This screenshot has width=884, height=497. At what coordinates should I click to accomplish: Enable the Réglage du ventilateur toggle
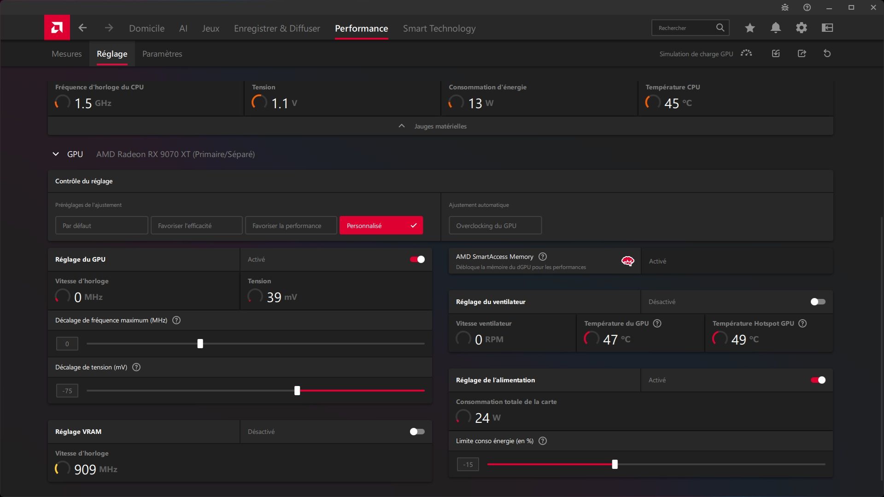(818, 302)
